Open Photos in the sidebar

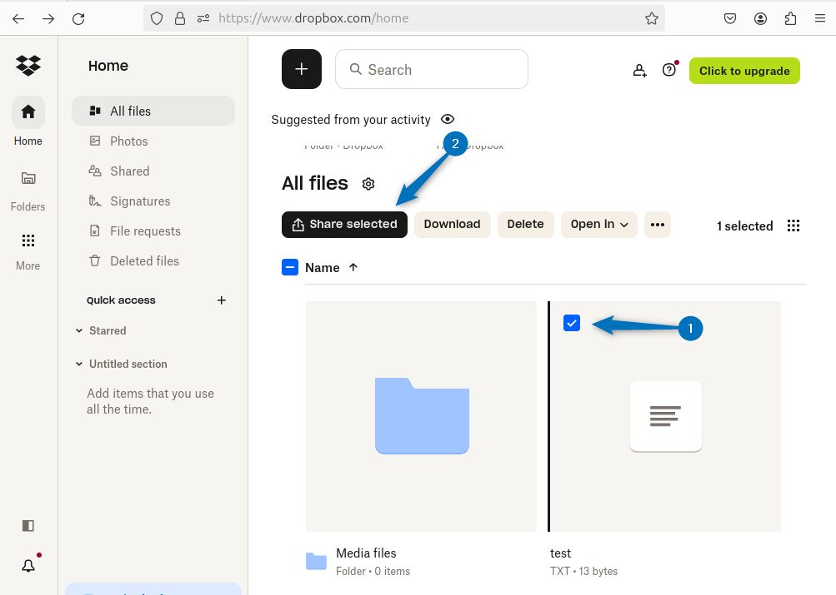[x=128, y=141]
